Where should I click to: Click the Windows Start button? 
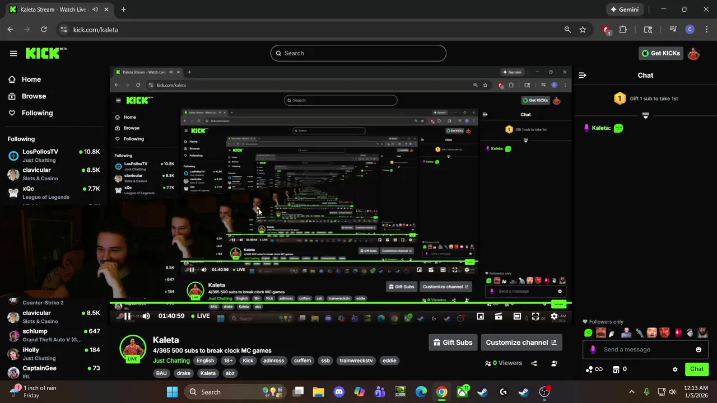[x=172, y=392]
